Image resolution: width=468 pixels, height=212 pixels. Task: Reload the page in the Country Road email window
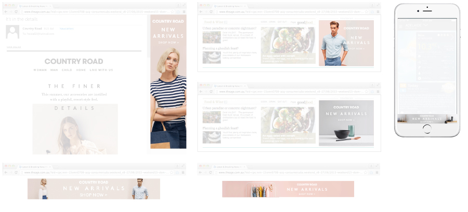(16, 11)
